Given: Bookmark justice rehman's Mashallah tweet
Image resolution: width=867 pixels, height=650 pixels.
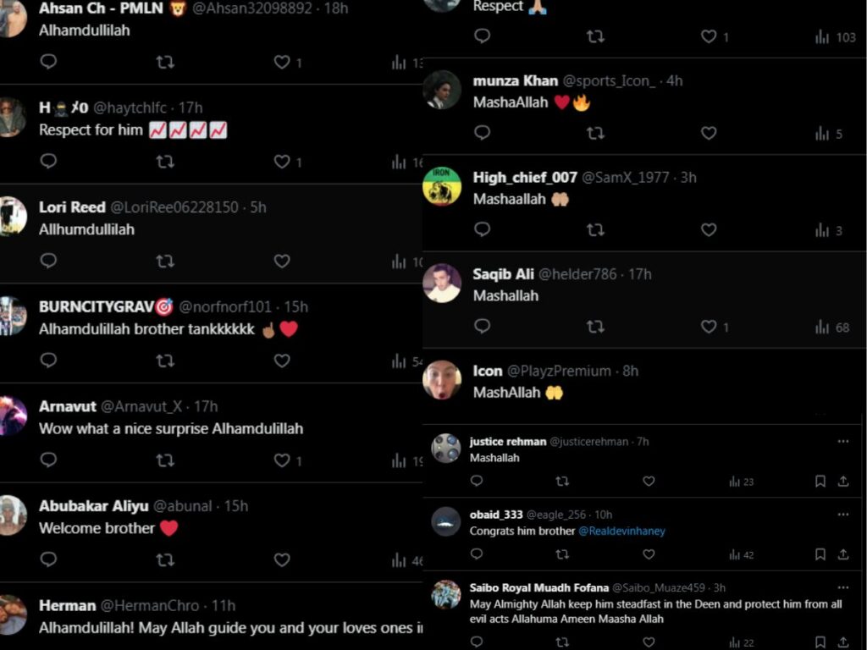Looking at the screenshot, I should [820, 481].
